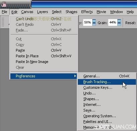The height and width of the screenshot is (131, 137).
Task: Click the 58% value field
Action: click(88, 22)
